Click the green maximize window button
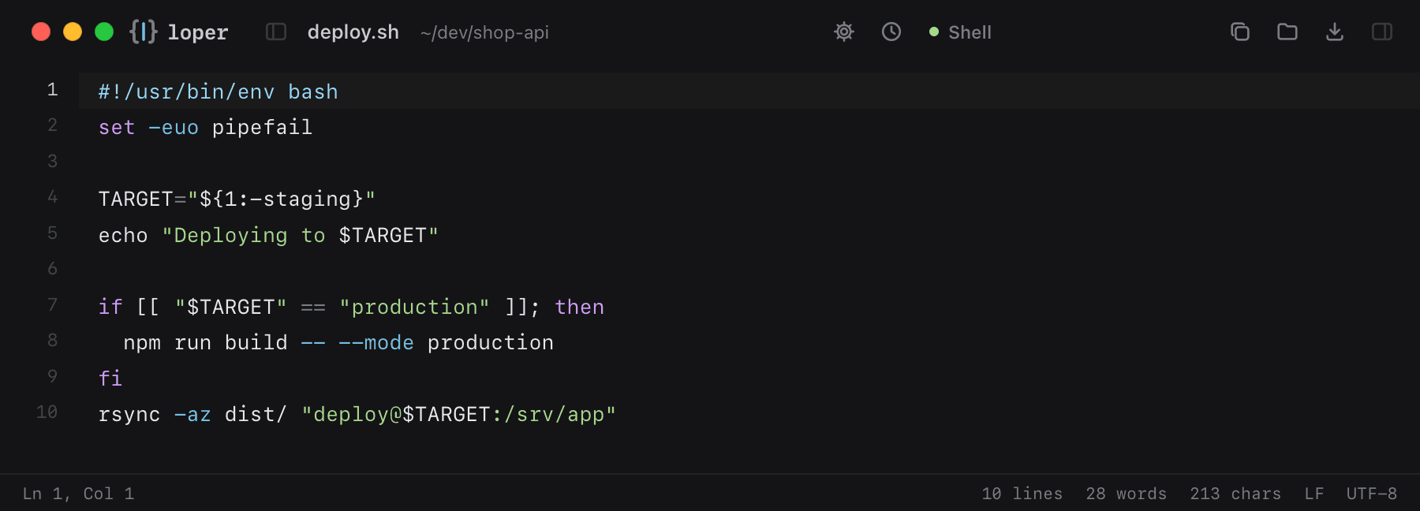The image size is (1420, 511). [104, 32]
